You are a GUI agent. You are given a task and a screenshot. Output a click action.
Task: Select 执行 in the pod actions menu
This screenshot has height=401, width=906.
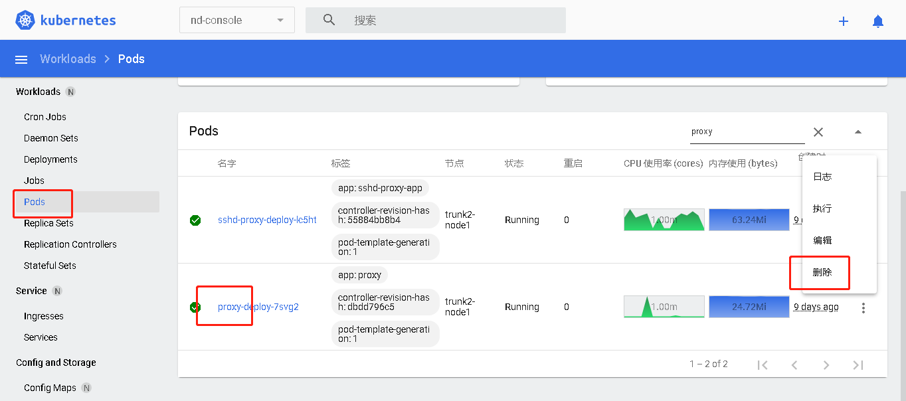pos(822,208)
